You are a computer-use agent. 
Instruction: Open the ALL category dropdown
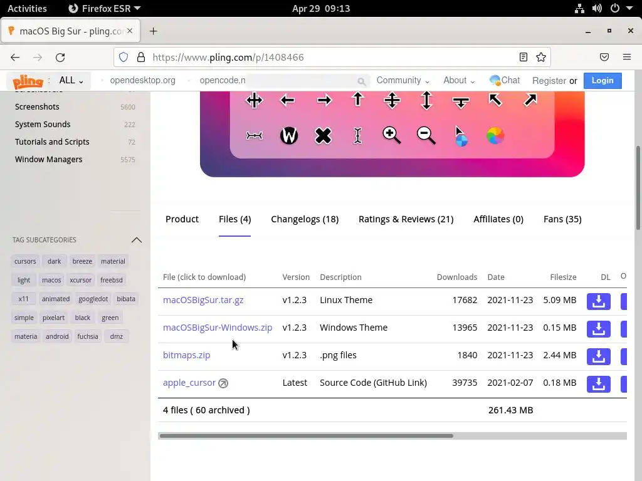coord(71,80)
